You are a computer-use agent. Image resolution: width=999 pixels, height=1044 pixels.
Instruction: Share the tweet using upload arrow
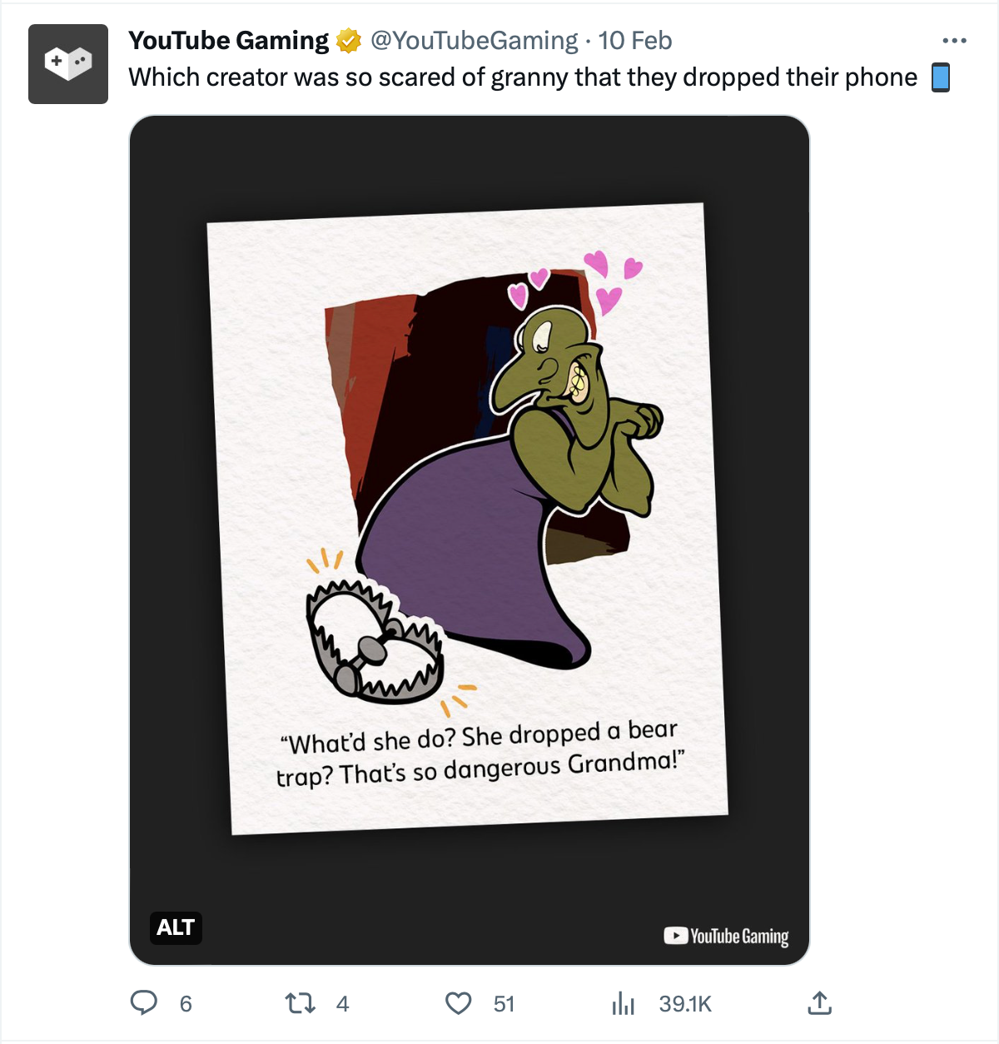click(x=819, y=1003)
